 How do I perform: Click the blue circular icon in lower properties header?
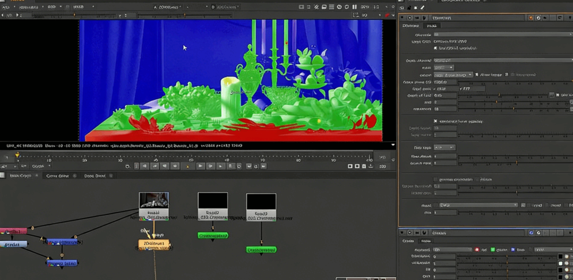click(x=531, y=233)
